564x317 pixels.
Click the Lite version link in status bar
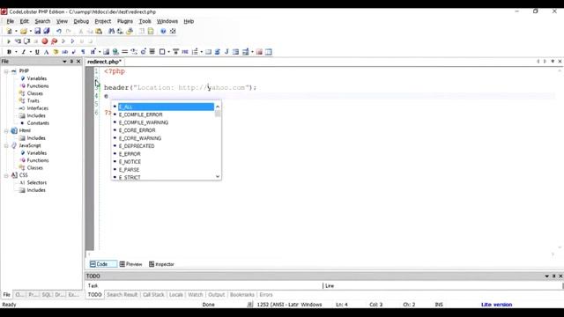pyautogui.click(x=496, y=305)
